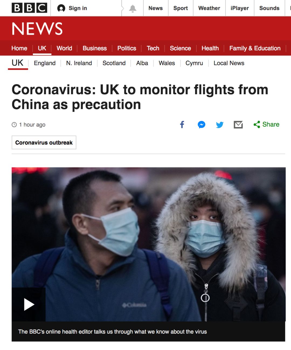Select the Health news tab
Screen dimensions: 291x350
[210, 48]
